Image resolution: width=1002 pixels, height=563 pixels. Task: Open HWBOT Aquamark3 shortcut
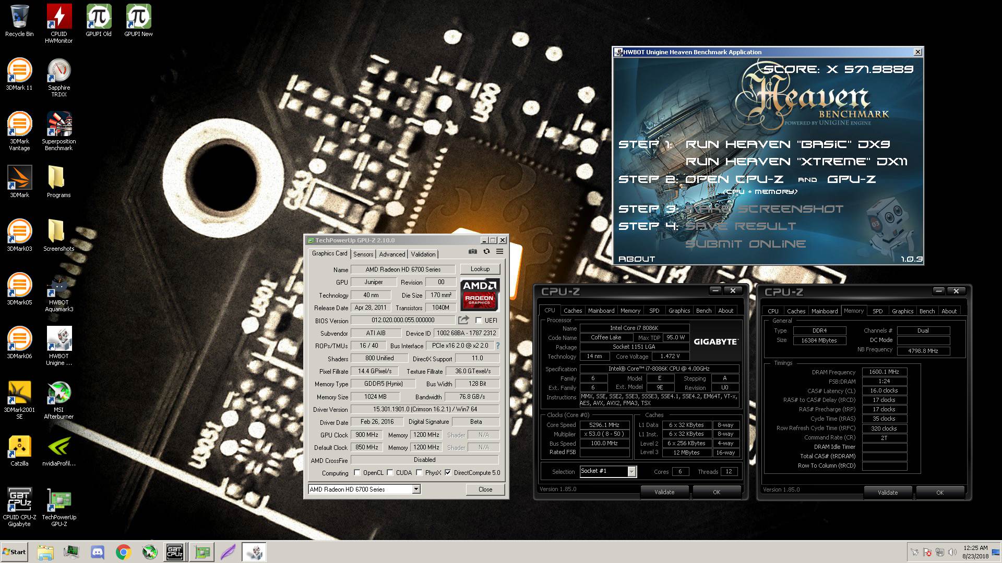[x=58, y=292]
